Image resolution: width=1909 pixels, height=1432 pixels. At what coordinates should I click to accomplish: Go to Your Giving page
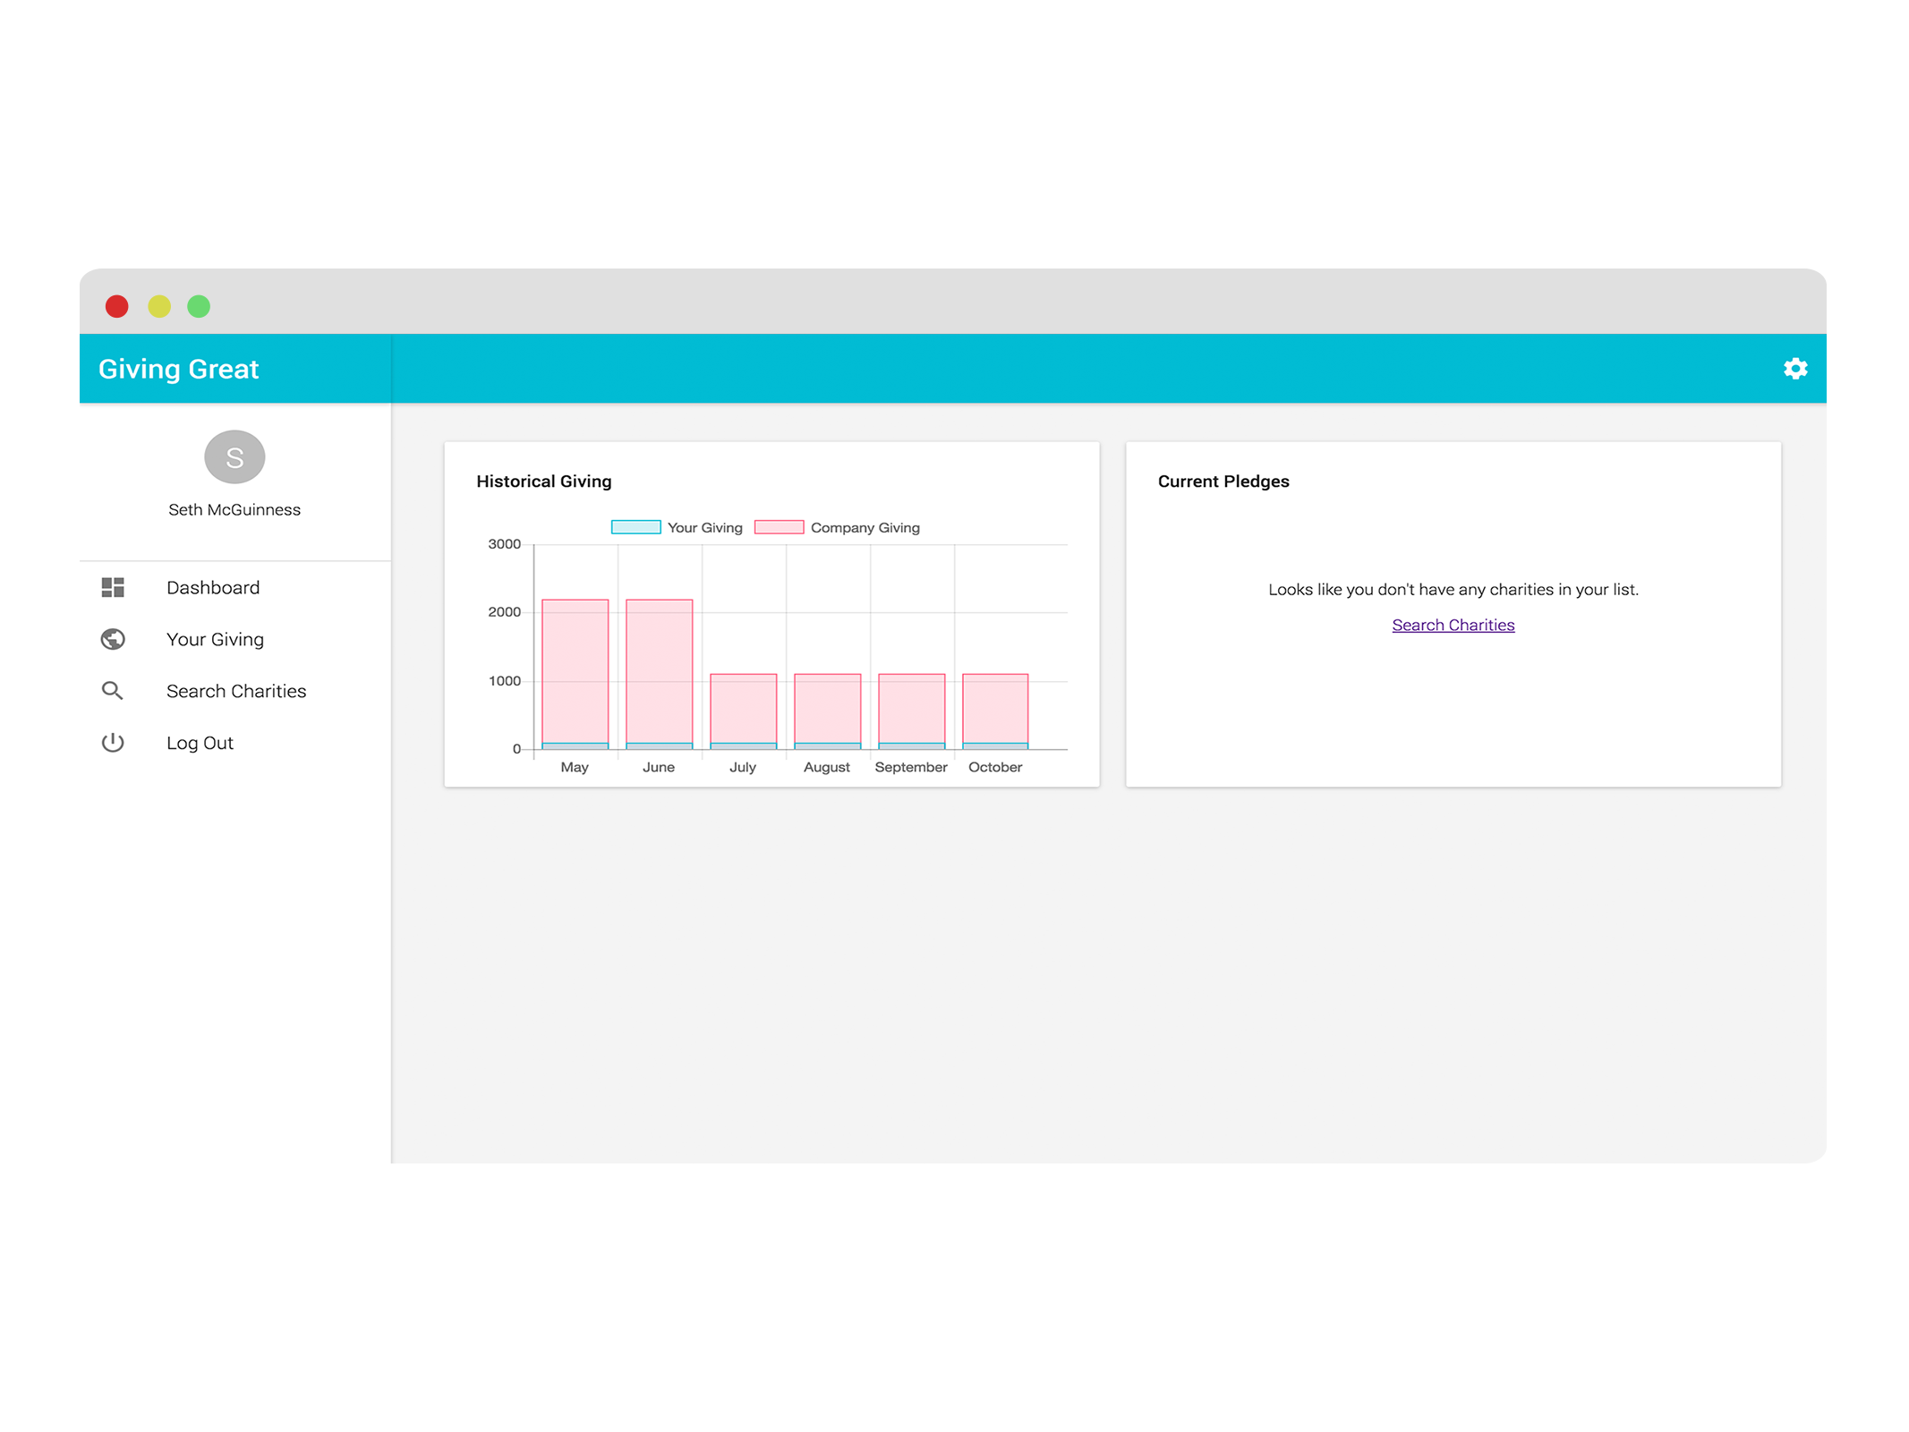pyautogui.click(x=215, y=639)
